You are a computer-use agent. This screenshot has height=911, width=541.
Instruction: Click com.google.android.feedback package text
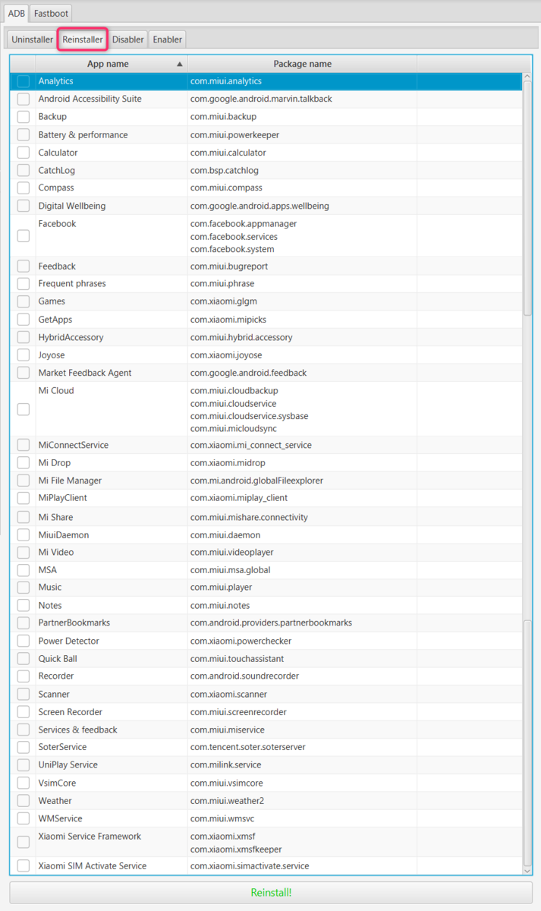click(x=249, y=373)
